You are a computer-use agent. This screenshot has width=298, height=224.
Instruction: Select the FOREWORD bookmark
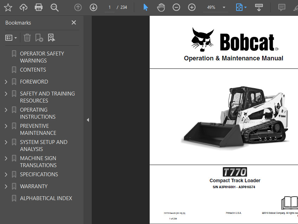coord(34,81)
